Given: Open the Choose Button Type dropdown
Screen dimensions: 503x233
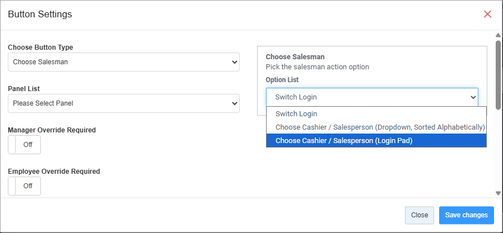Looking at the screenshot, I should 124,62.
